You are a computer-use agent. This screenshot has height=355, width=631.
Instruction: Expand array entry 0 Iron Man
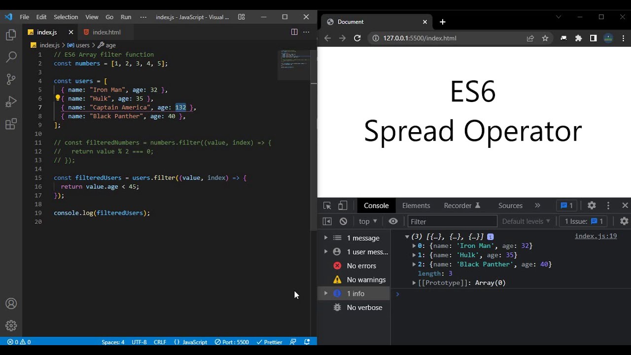tap(414, 246)
